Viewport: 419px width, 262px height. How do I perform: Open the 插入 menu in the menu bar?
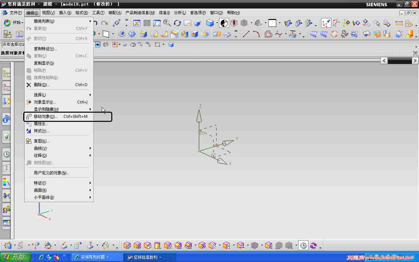click(65, 13)
